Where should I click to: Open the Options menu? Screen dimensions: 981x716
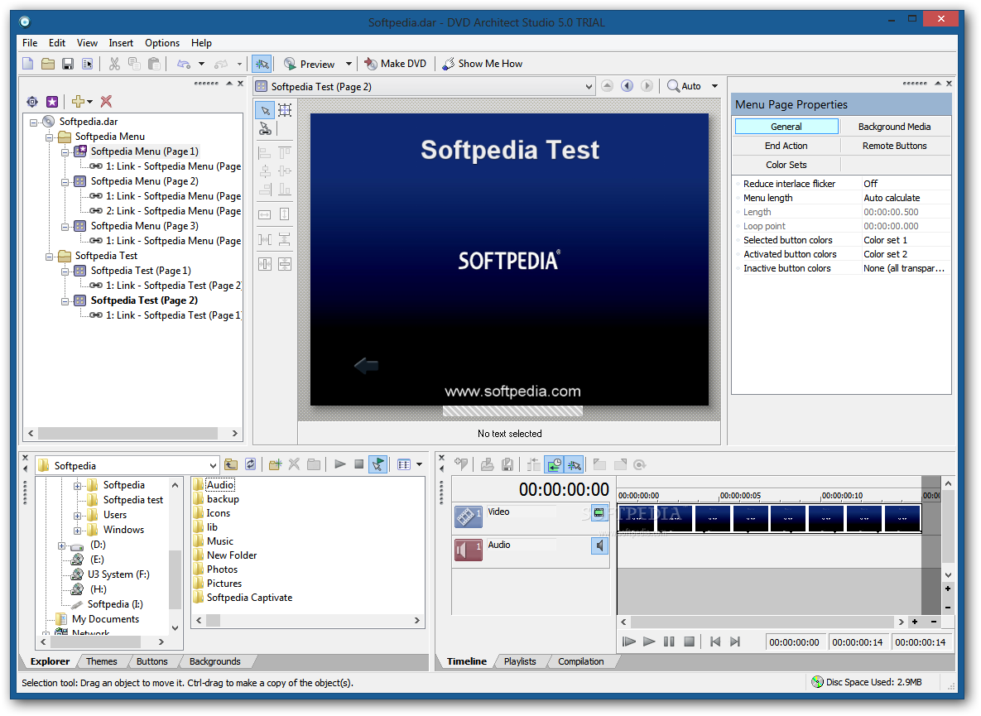pos(162,43)
